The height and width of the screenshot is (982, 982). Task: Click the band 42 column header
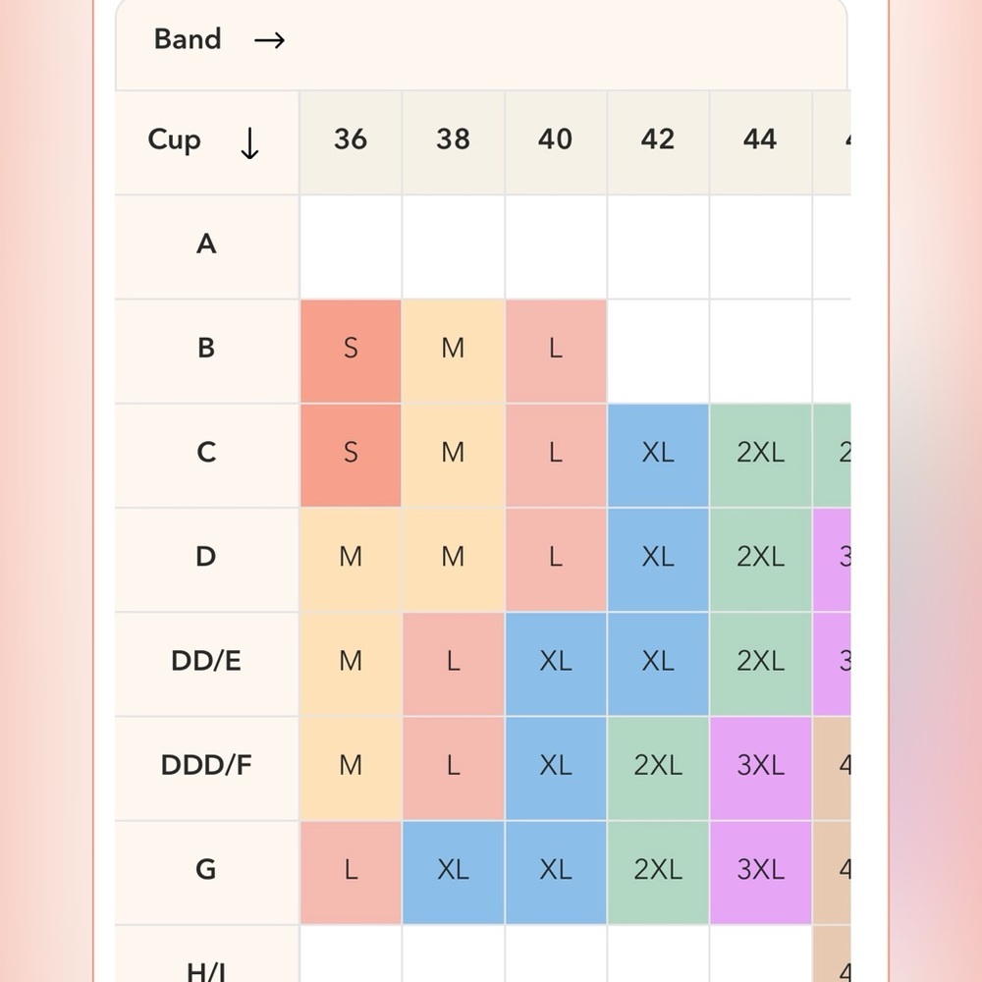click(x=657, y=139)
